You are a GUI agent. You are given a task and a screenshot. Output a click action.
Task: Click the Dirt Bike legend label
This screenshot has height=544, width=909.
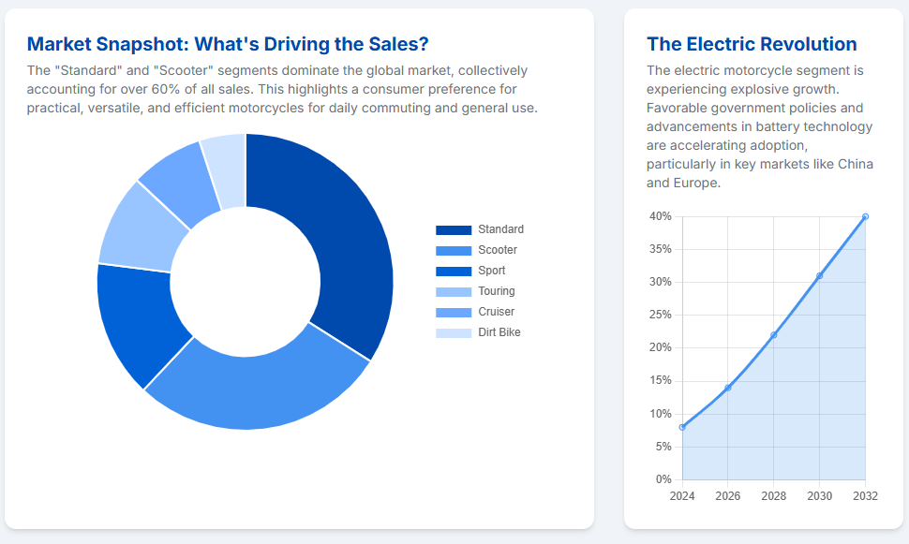click(x=499, y=332)
